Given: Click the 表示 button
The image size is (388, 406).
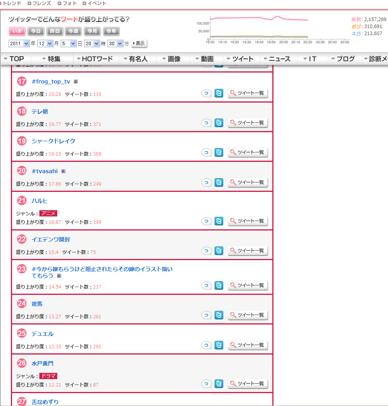Looking at the screenshot, I should (139, 43).
